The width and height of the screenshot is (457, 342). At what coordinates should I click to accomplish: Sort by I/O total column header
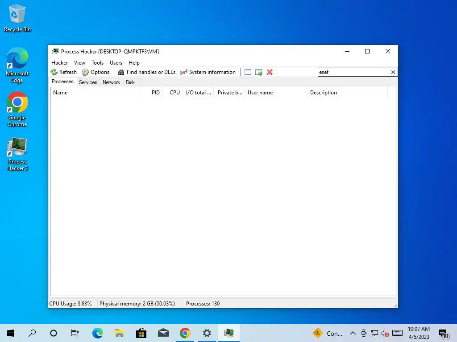click(198, 93)
